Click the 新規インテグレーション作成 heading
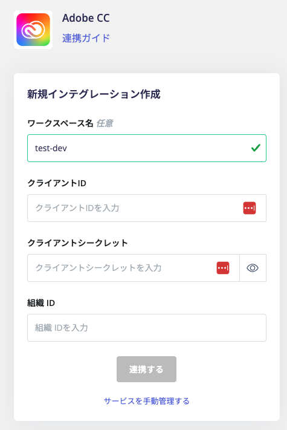This screenshot has width=287, height=430. [x=94, y=94]
